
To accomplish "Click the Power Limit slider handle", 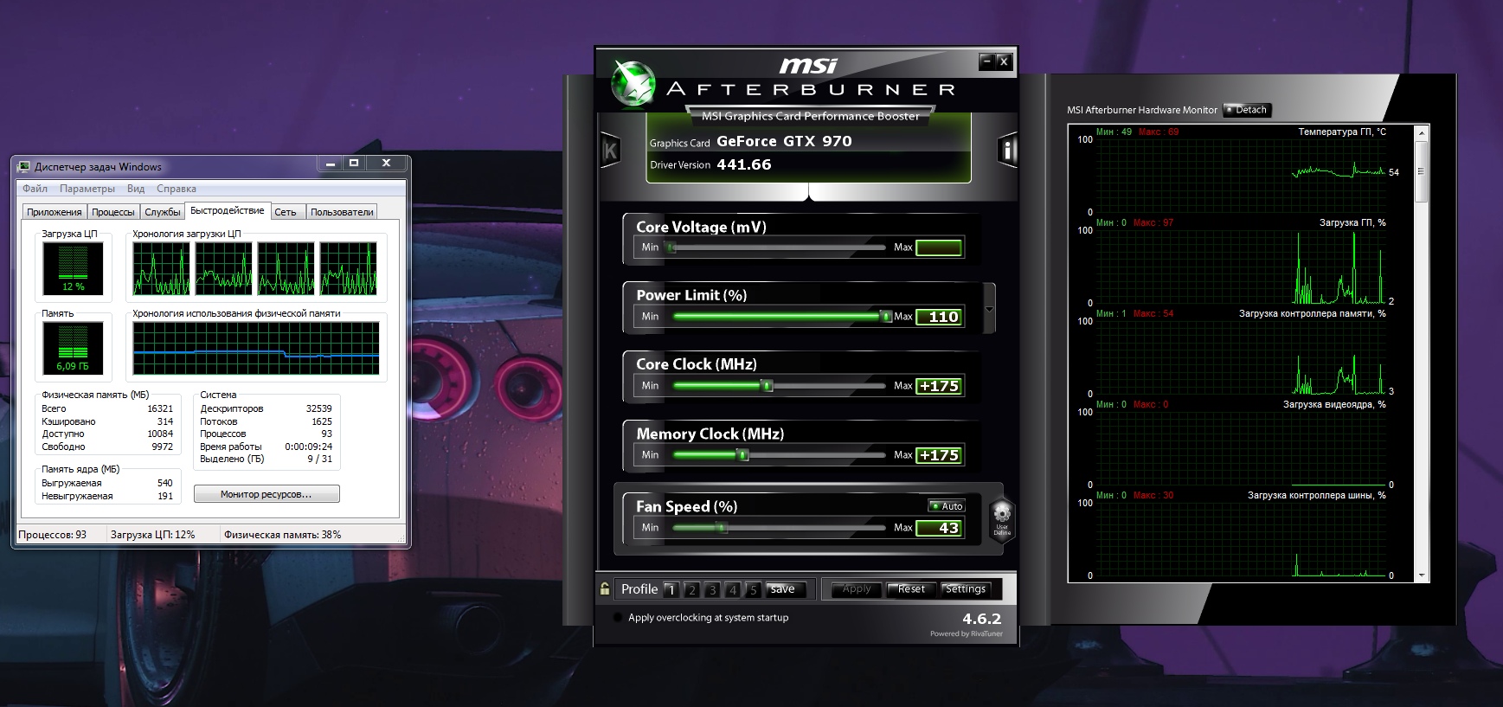I will [886, 317].
